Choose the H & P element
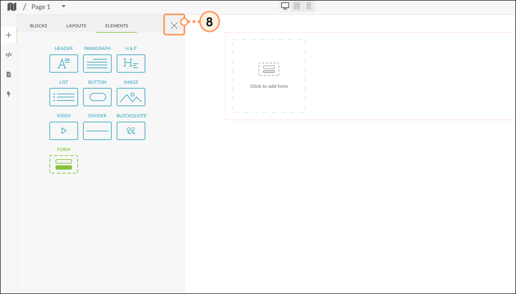 click(x=131, y=63)
